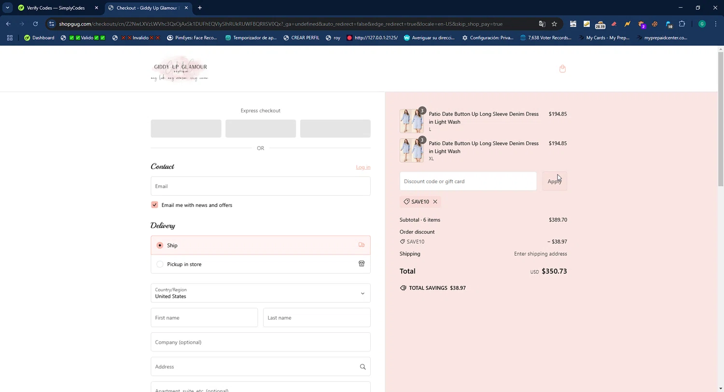
Task: Click the Log in link
Action: [363, 167]
